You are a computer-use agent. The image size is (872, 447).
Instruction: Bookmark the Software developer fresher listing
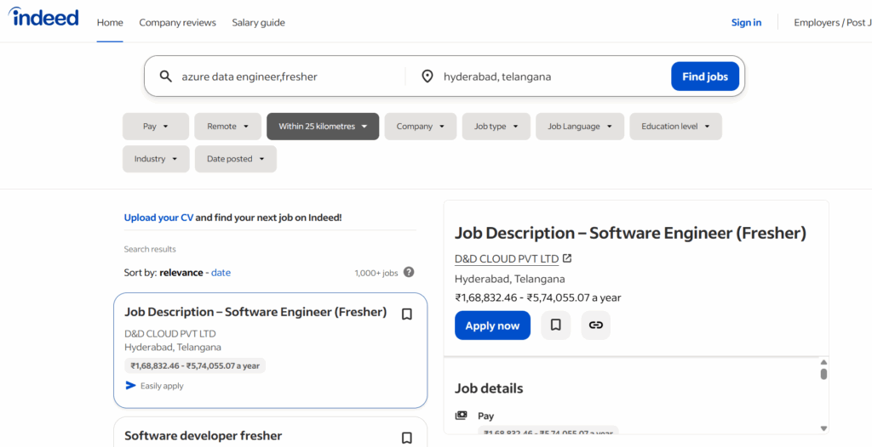(407, 438)
